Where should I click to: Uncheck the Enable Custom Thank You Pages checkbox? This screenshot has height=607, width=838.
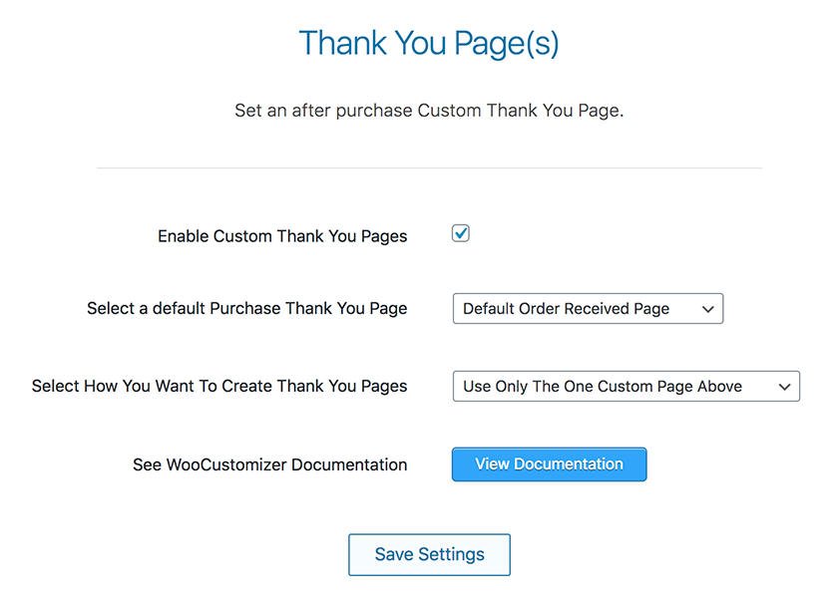coord(460,233)
